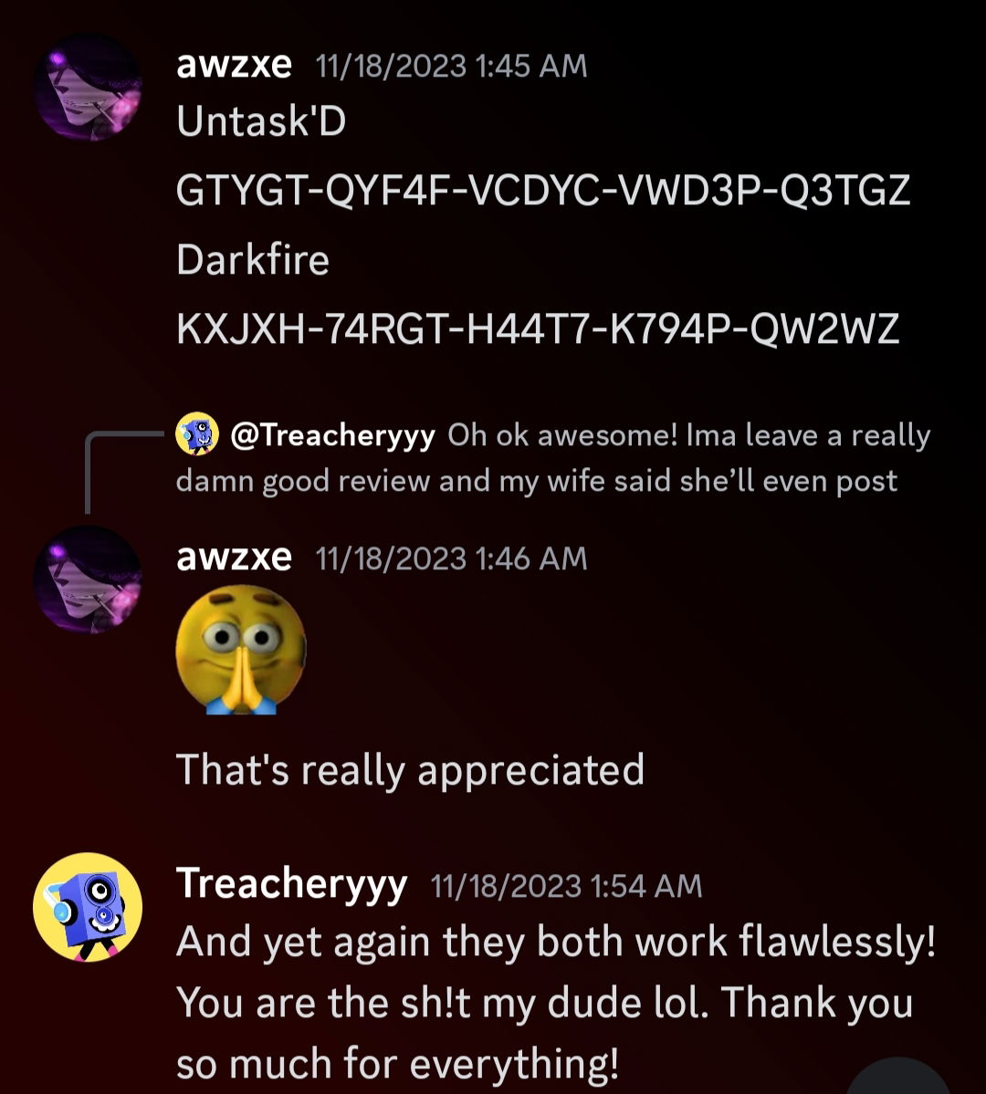Click the 'Untask'D' message line

tap(261, 121)
